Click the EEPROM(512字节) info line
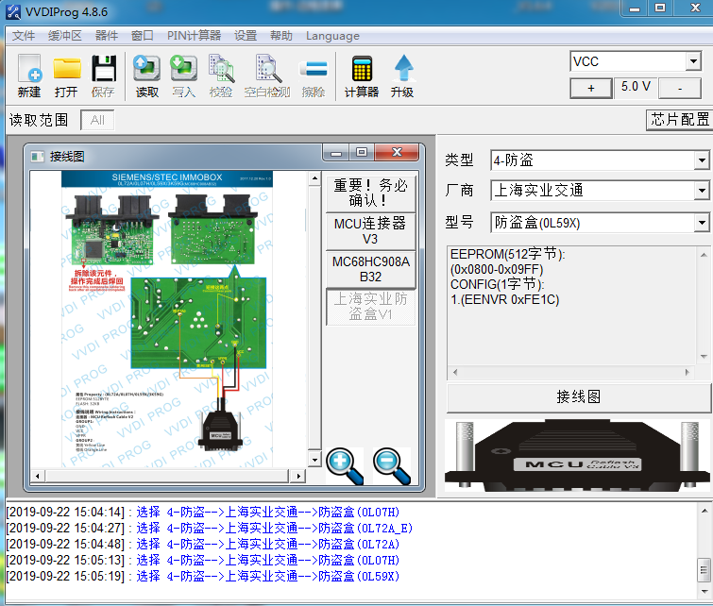The image size is (713, 606). click(x=507, y=254)
